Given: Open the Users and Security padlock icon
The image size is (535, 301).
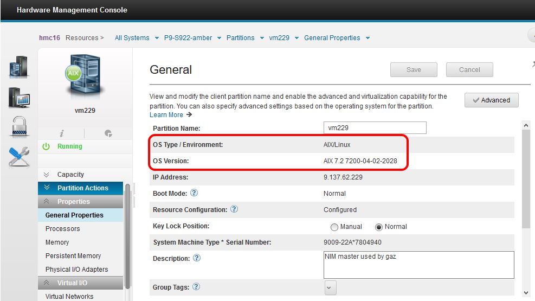Looking at the screenshot, I should click(x=18, y=127).
